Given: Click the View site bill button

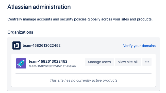Looking at the screenshot, I should (128, 62).
